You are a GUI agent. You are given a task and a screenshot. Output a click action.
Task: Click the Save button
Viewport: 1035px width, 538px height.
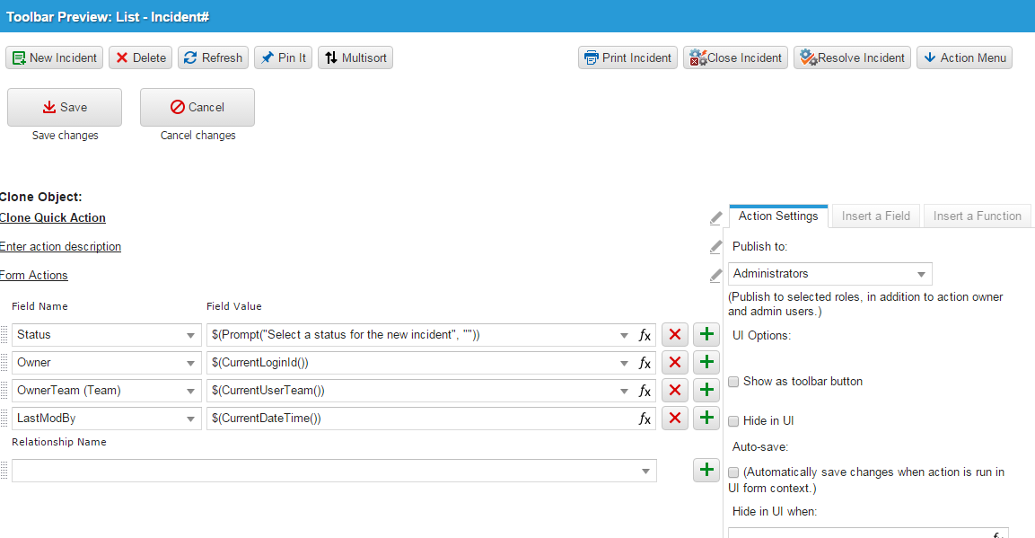pyautogui.click(x=65, y=108)
